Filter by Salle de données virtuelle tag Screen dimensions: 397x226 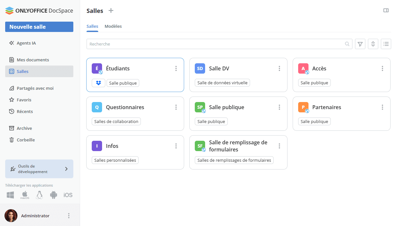click(222, 83)
